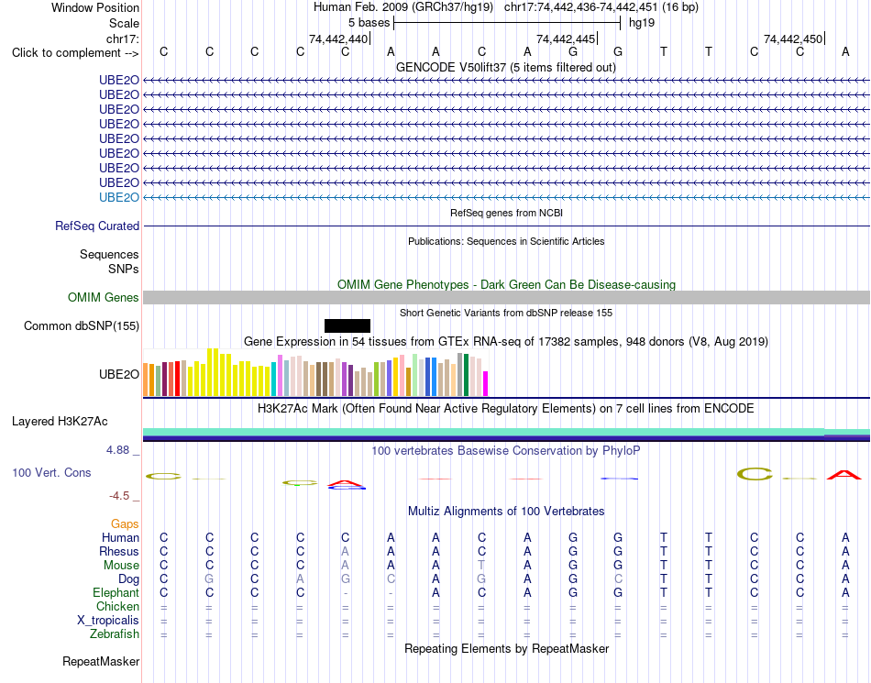Click the turquoise H3K27Ac signal band

point(507,432)
